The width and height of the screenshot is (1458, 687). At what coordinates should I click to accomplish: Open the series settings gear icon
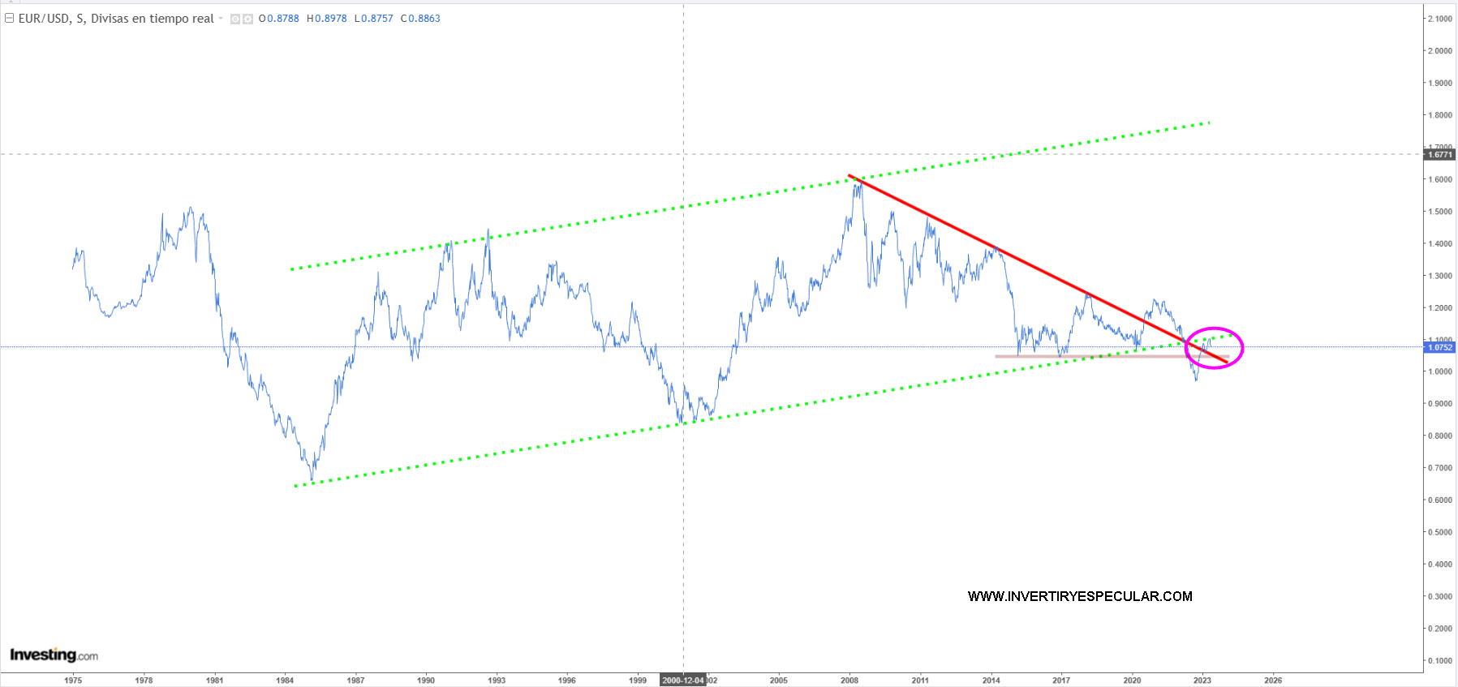click(x=247, y=19)
